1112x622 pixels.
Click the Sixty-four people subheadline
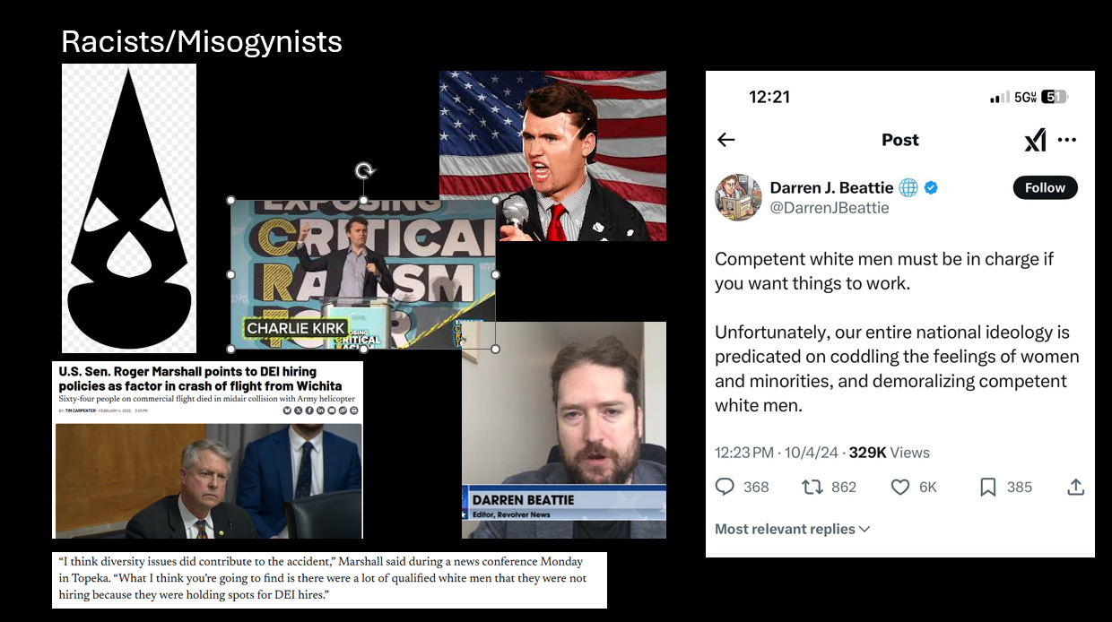pos(207,399)
